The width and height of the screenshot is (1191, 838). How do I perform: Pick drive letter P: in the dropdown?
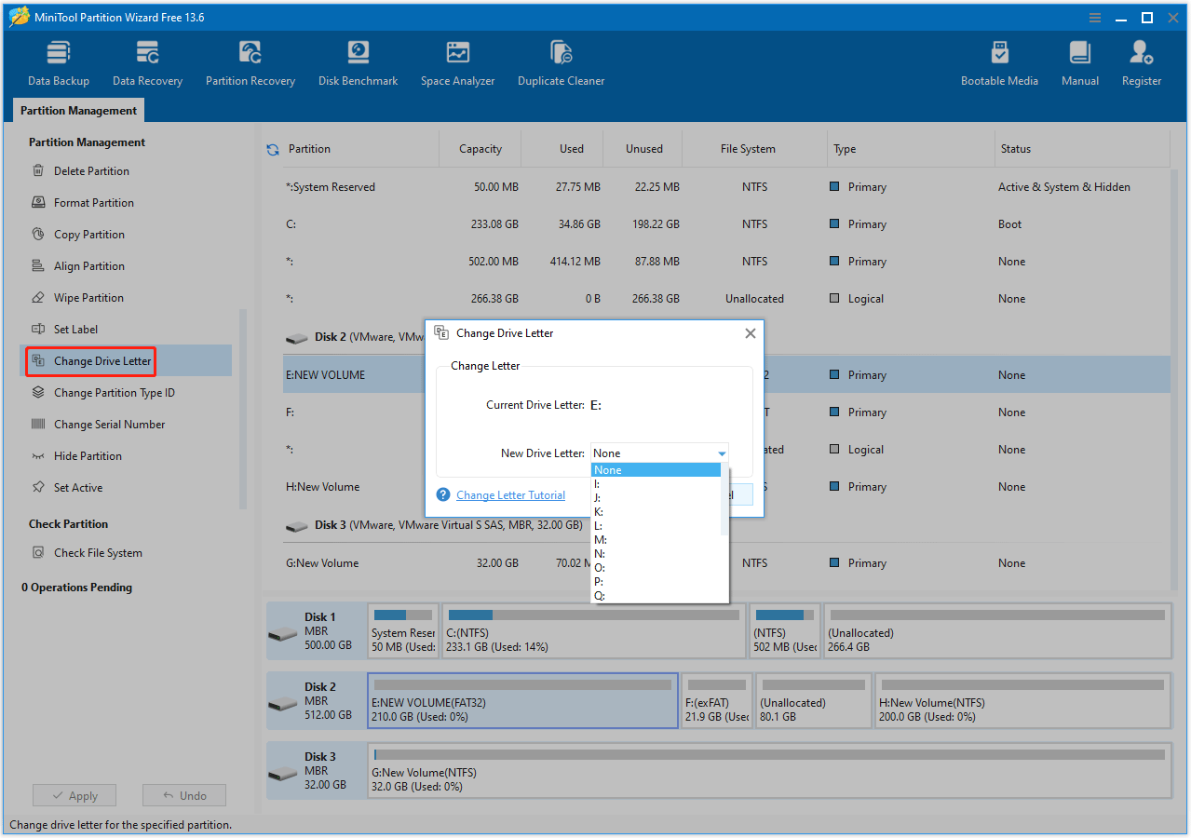(656, 582)
